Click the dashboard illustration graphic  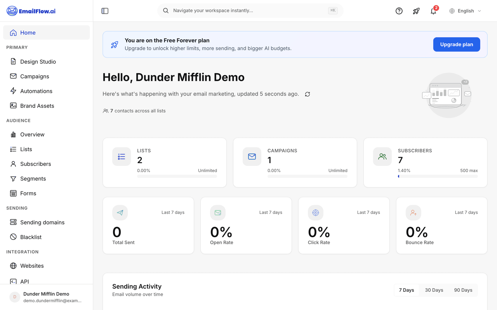click(x=447, y=95)
